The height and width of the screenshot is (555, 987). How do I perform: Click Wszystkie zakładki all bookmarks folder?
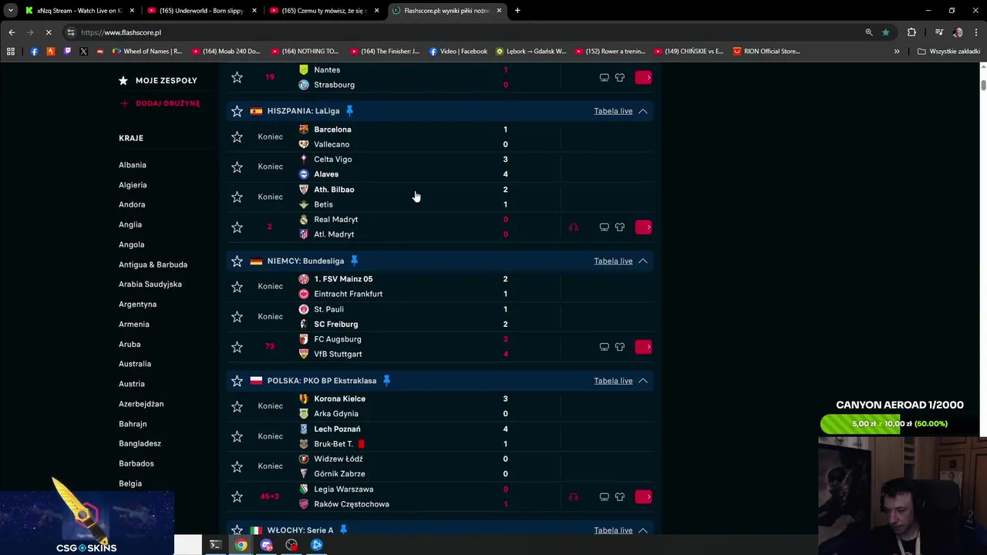(x=948, y=52)
